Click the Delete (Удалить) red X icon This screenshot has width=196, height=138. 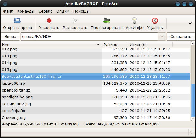click(155, 21)
